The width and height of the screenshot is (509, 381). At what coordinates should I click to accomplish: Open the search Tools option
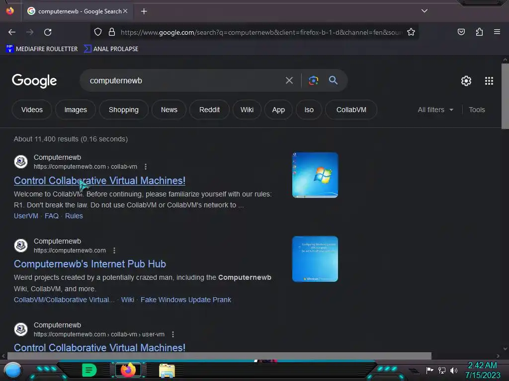[x=477, y=110]
